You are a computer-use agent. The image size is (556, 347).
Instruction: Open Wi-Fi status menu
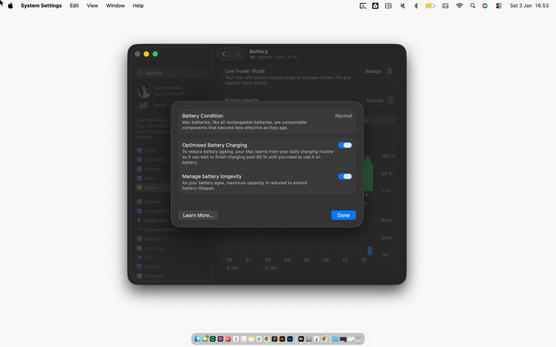459,6
